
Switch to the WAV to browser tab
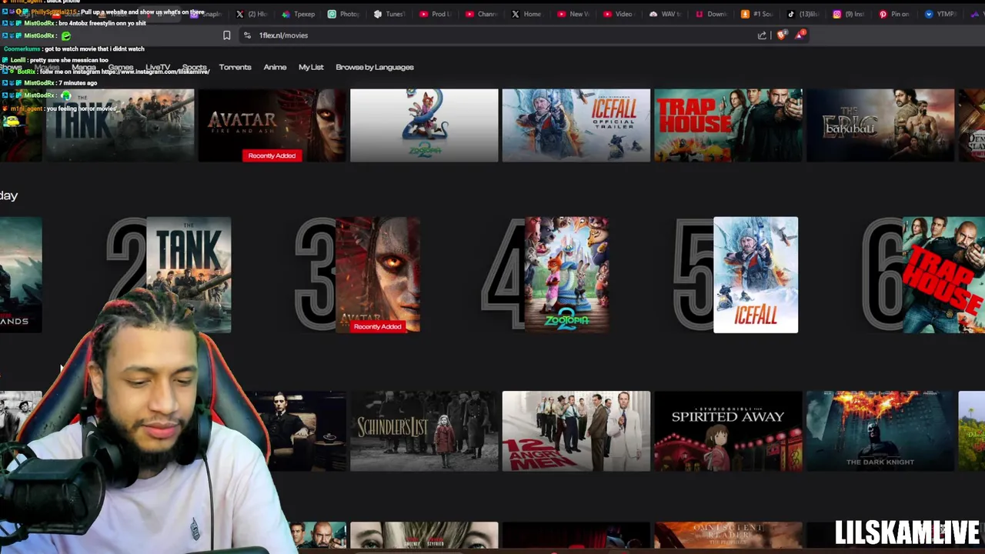pos(665,14)
